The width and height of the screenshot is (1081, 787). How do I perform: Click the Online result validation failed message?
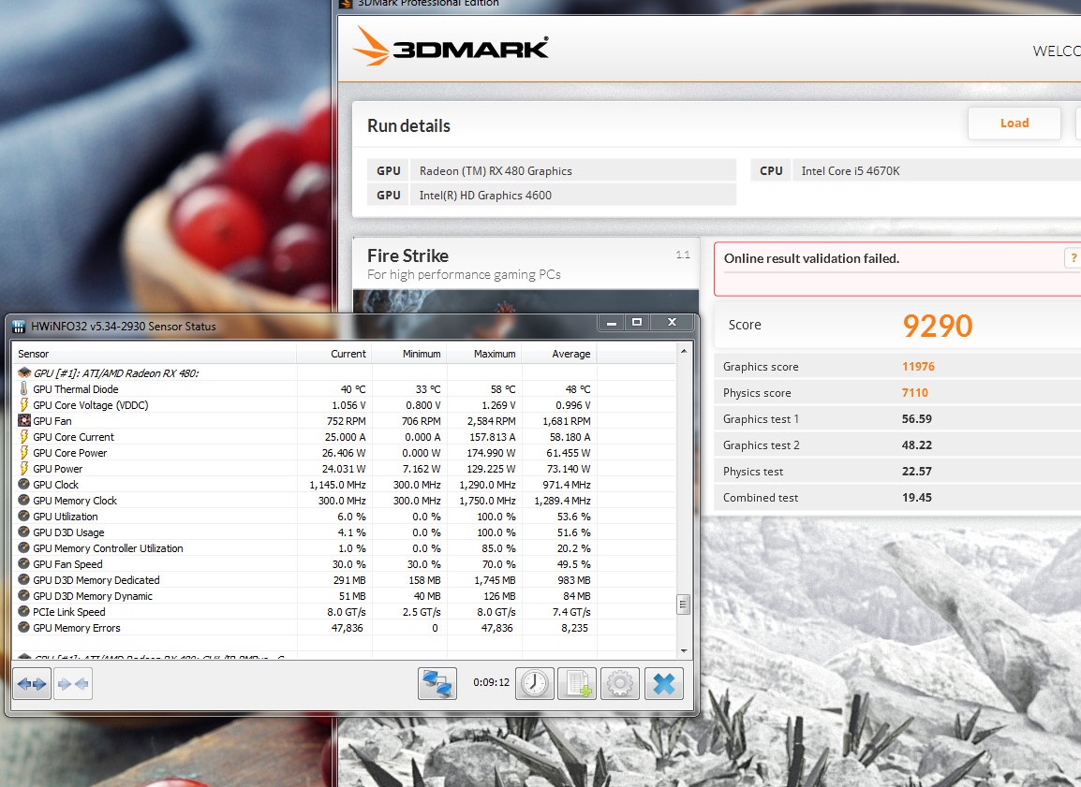[x=811, y=258]
